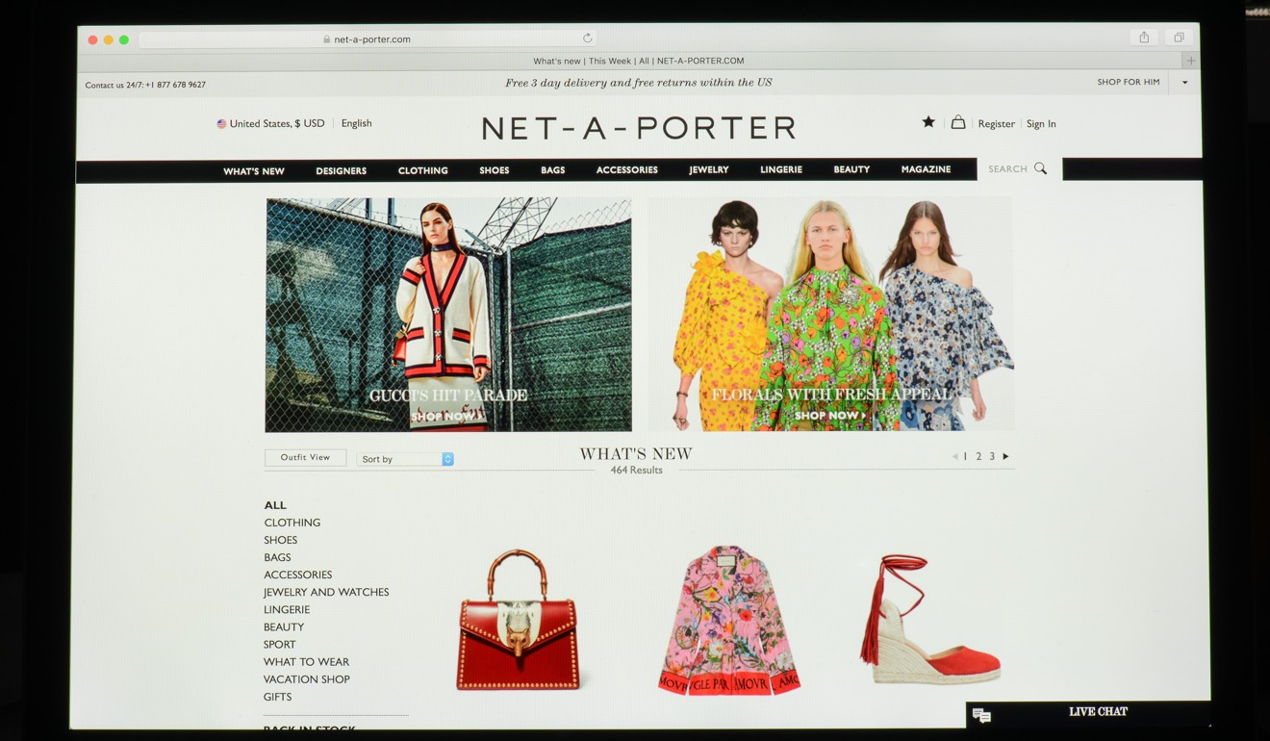Filter by Shoes in sidebar
The height and width of the screenshot is (741, 1270).
tap(281, 540)
